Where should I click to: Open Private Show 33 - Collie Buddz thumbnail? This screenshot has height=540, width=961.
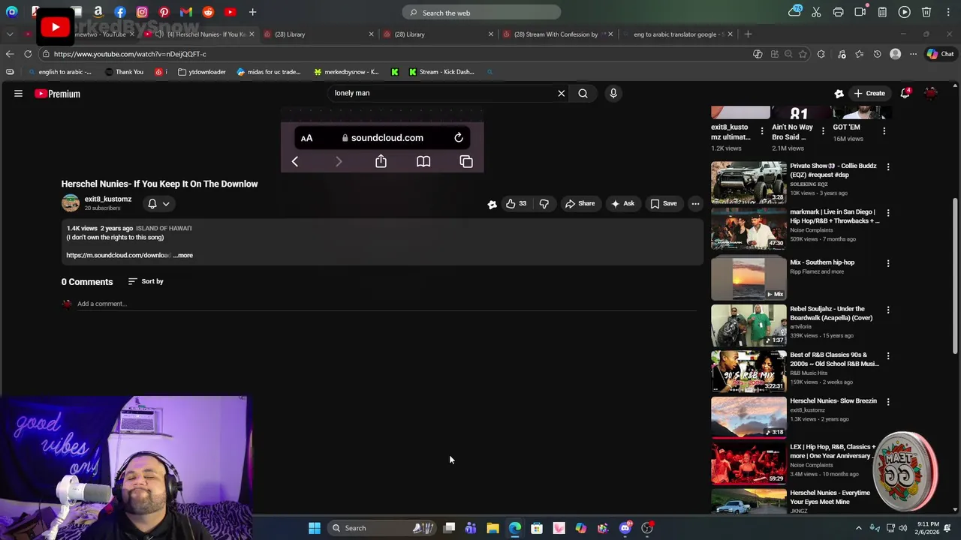tap(749, 182)
